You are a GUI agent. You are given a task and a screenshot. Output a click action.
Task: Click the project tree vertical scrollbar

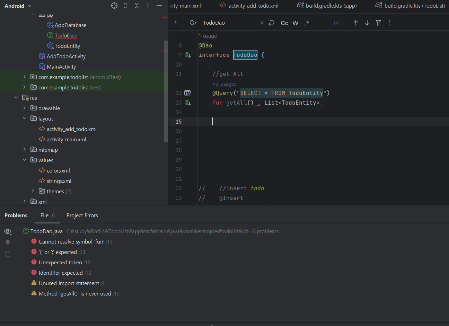pyautogui.click(x=166, y=91)
